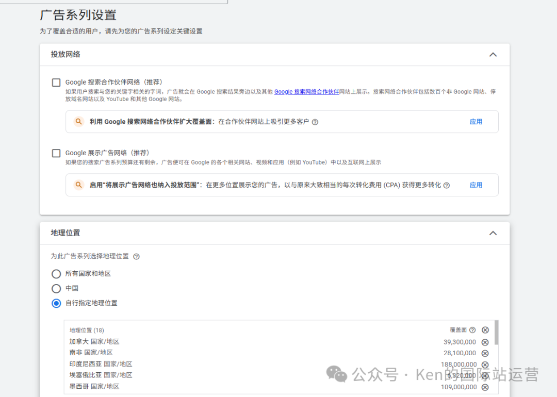557x397 pixels.
Task: Apply the display network recommendation 应用
Action: [476, 185]
